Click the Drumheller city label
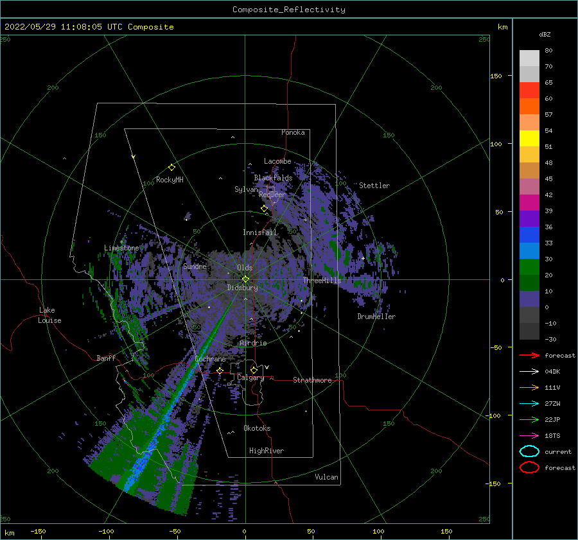This screenshot has width=578, height=540. (x=376, y=317)
